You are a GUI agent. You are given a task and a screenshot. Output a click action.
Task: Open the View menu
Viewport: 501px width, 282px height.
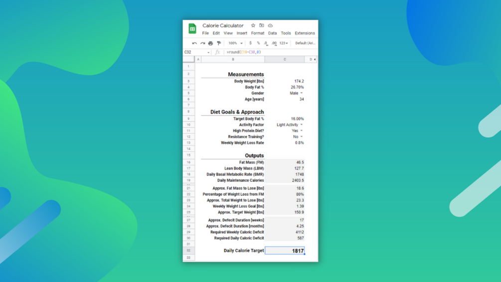click(x=228, y=33)
